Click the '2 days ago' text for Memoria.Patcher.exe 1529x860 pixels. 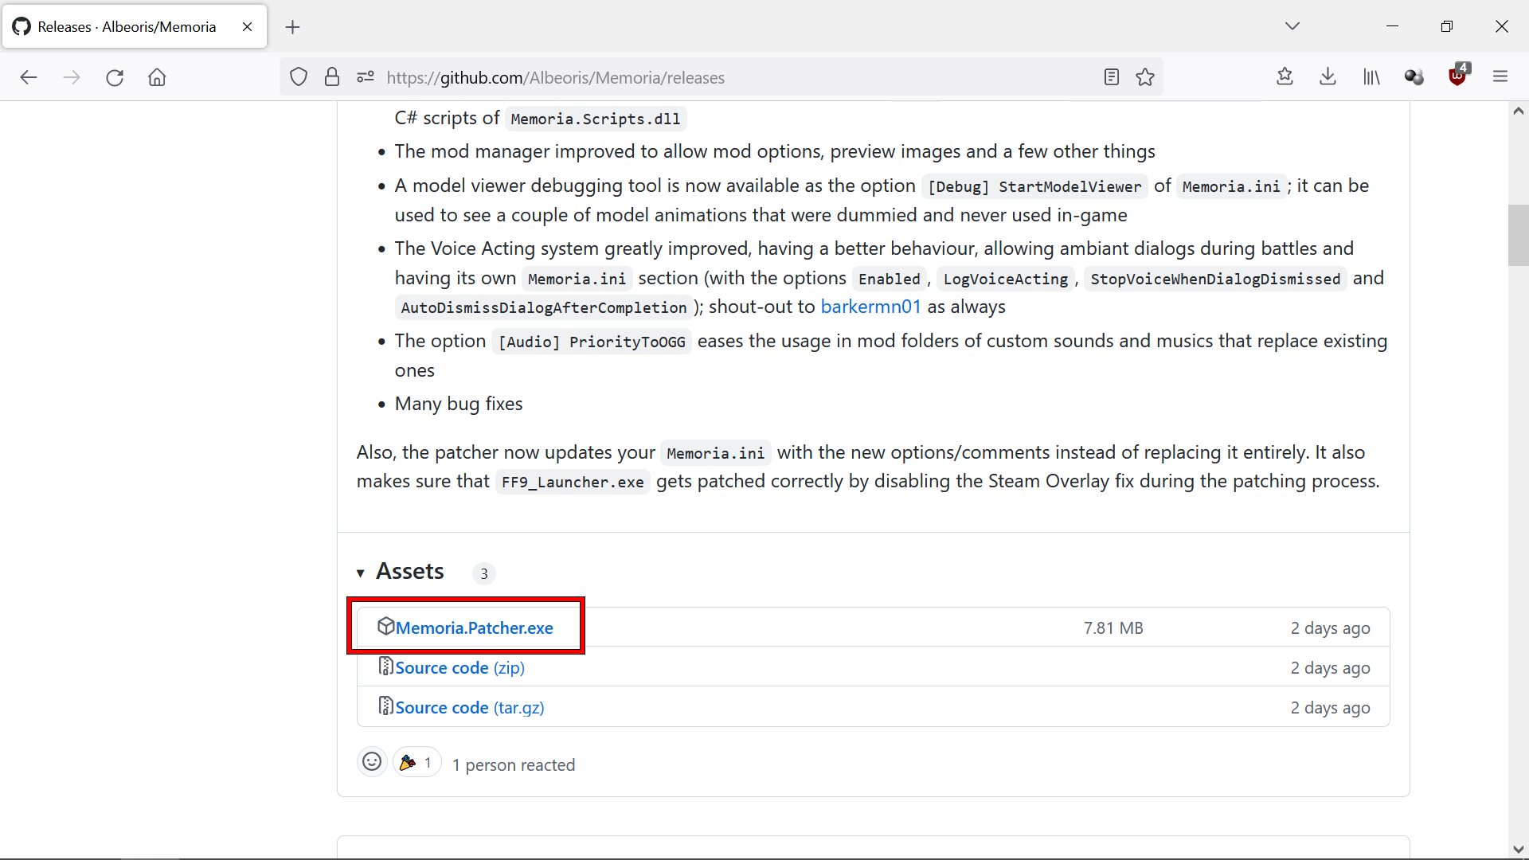click(x=1330, y=628)
